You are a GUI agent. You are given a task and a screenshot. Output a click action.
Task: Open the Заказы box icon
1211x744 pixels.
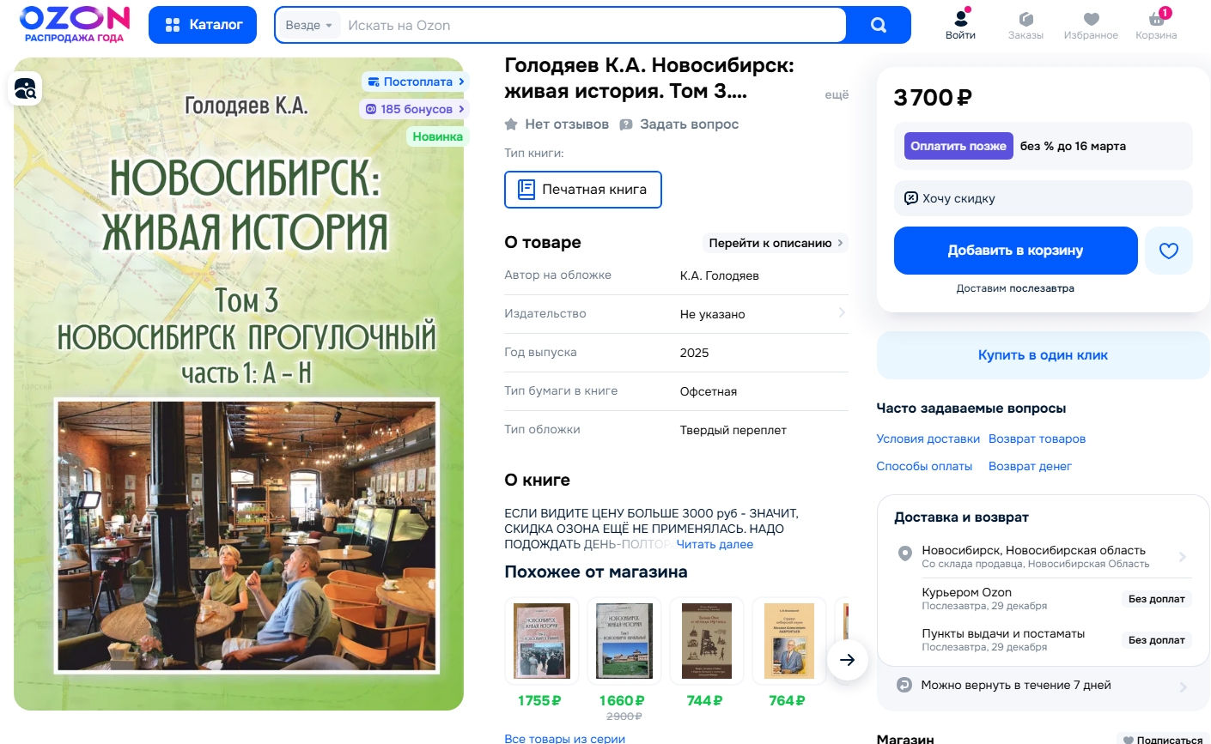[1025, 19]
